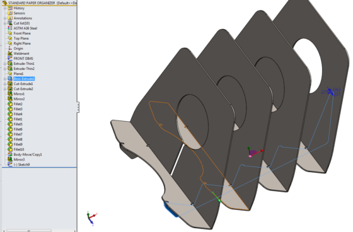The image size is (353, 232).
Task: Expand the Extrude-Thin1 feature
Action: coord(5,64)
